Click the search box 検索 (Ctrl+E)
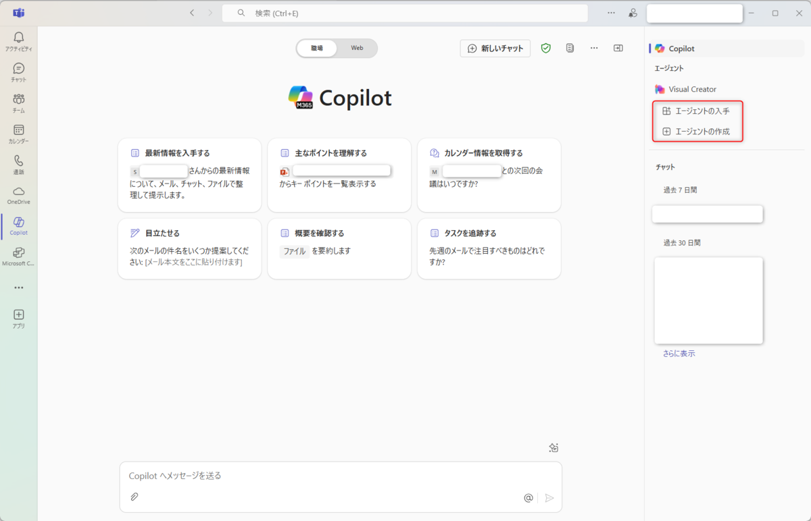The height and width of the screenshot is (521, 811). tap(405, 13)
